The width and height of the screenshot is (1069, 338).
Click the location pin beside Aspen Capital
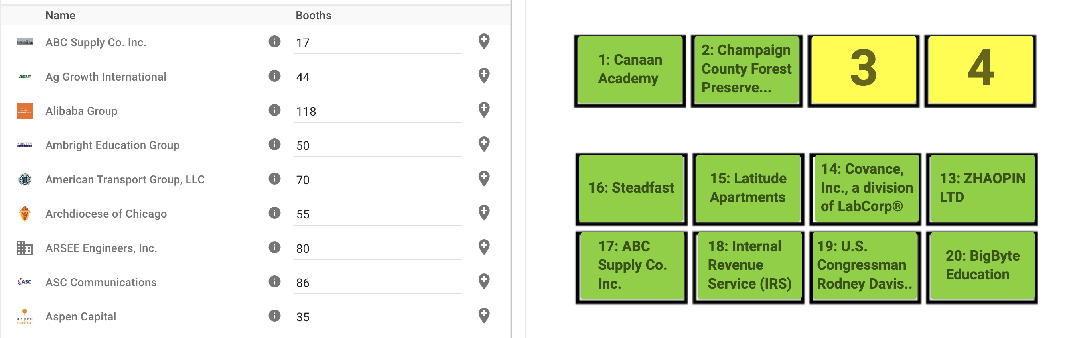coord(484,316)
